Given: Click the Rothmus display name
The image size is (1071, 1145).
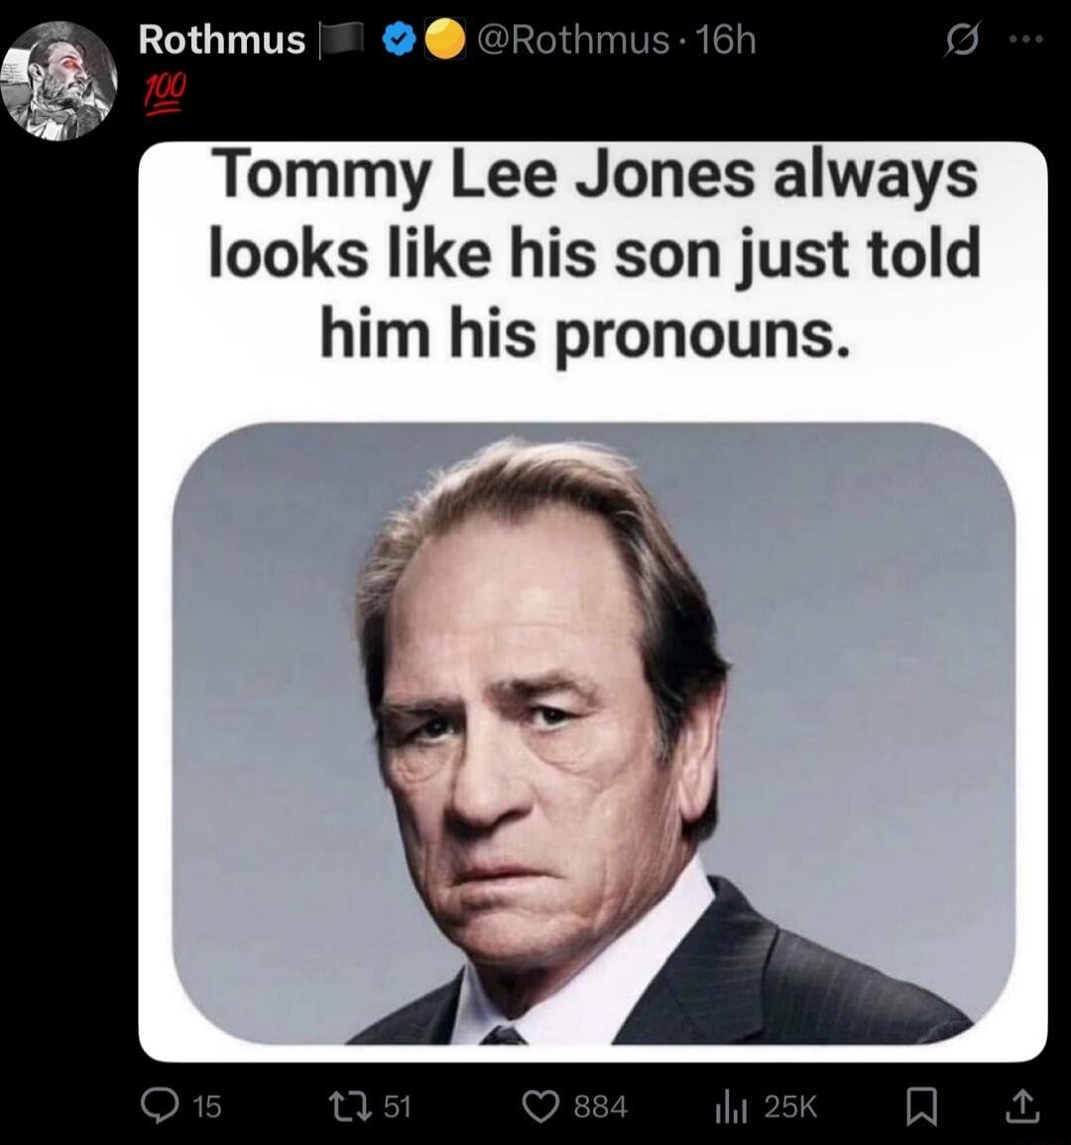Looking at the screenshot, I should (222, 40).
